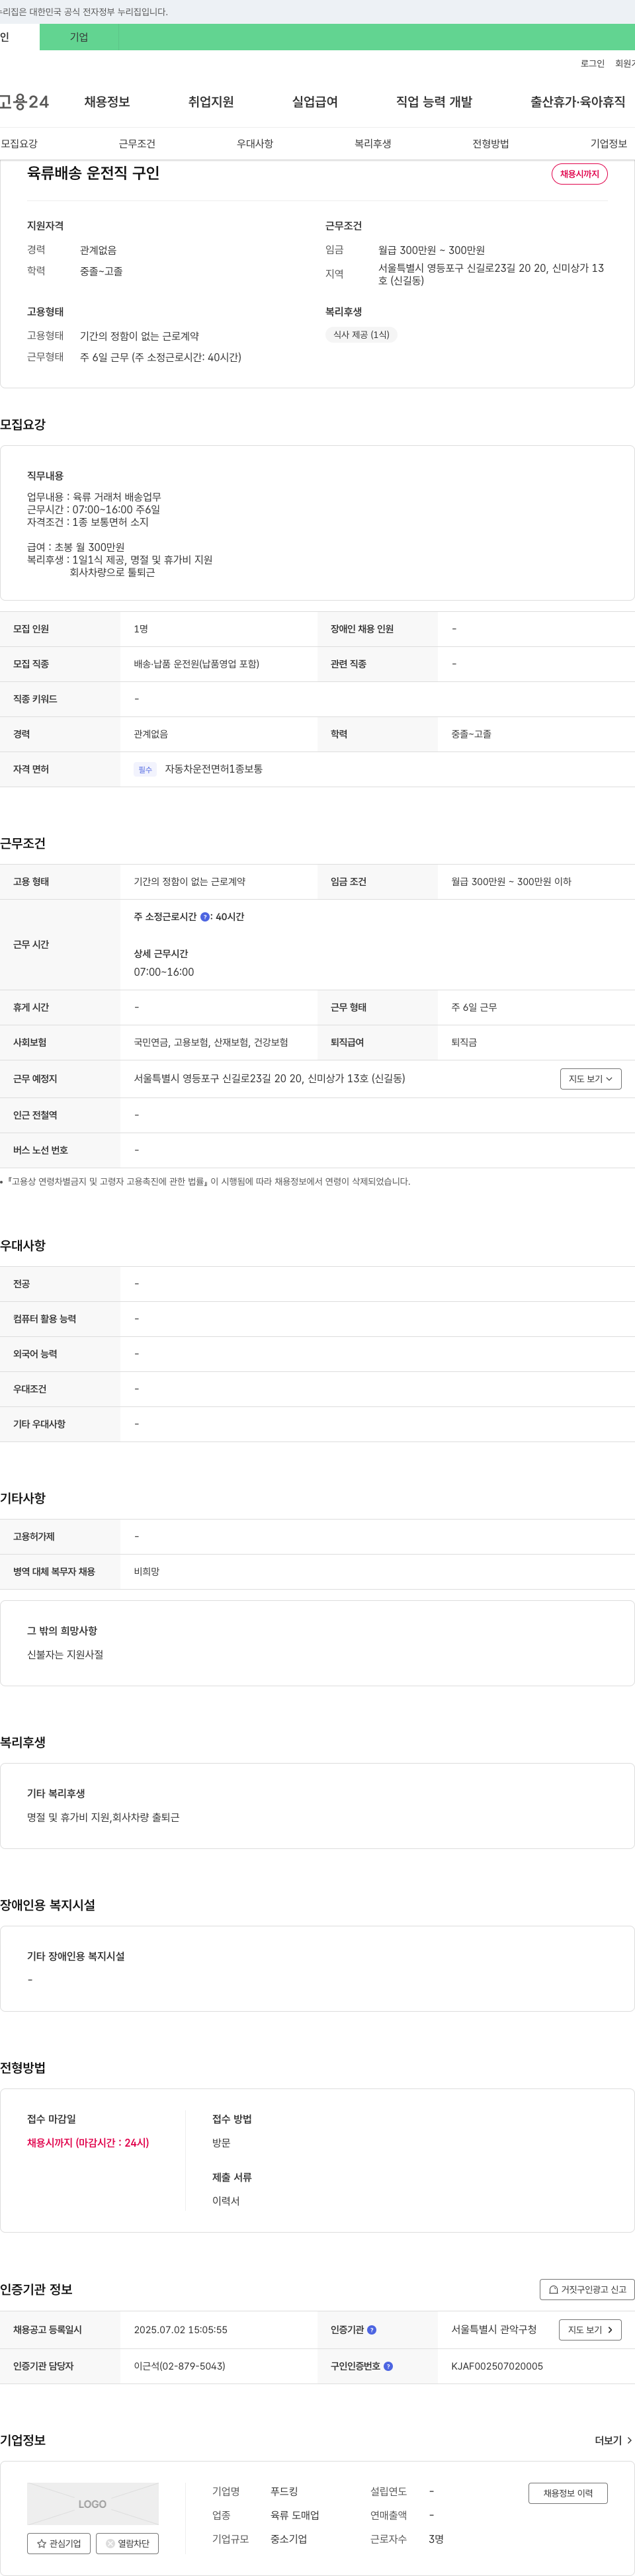Image resolution: width=635 pixels, height=2576 pixels.
Task: Select 신불자는 지원사절 note
Action: tap(65, 1655)
